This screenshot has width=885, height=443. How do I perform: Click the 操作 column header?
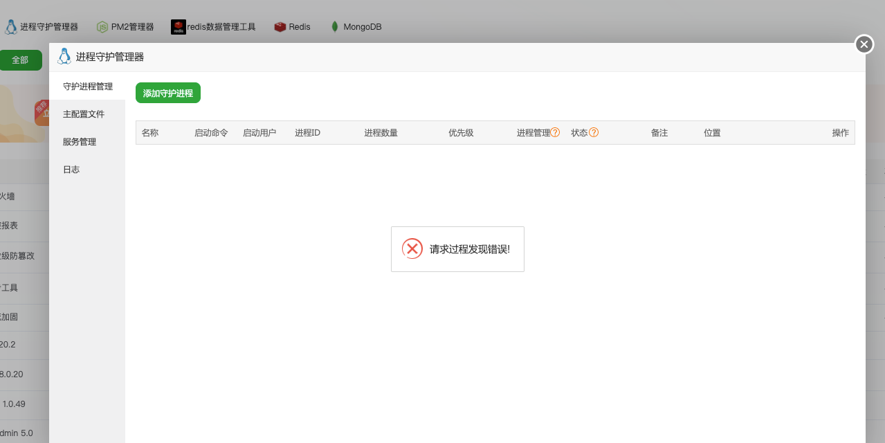[x=840, y=132]
